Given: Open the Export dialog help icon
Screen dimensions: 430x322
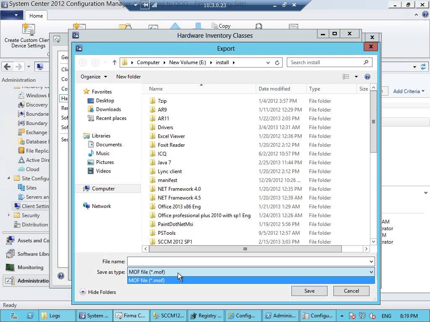Looking at the screenshot, I should pos(367,77).
